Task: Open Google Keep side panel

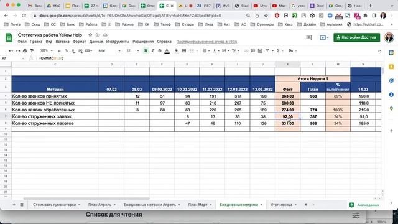Action: (x=391, y=67)
